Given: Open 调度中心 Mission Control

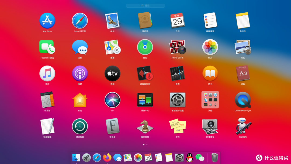Looking at the screenshot, I should coord(145,100).
